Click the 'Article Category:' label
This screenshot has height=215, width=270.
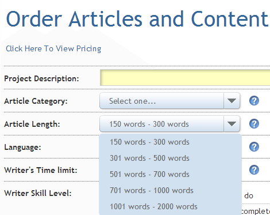(36, 101)
